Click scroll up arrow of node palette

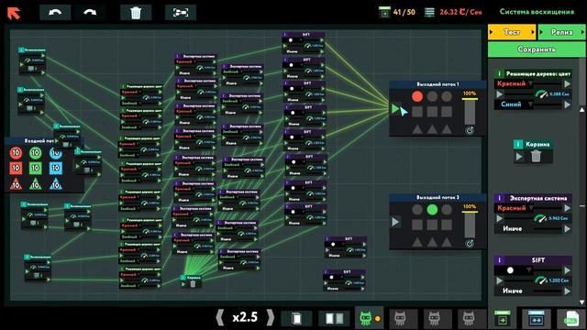point(581,110)
